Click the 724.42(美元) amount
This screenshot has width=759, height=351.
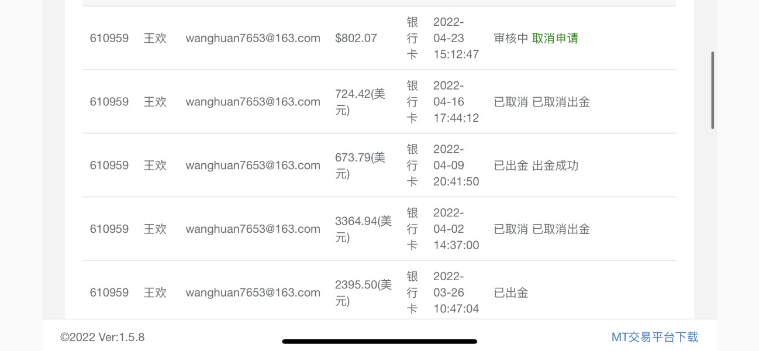(360, 102)
